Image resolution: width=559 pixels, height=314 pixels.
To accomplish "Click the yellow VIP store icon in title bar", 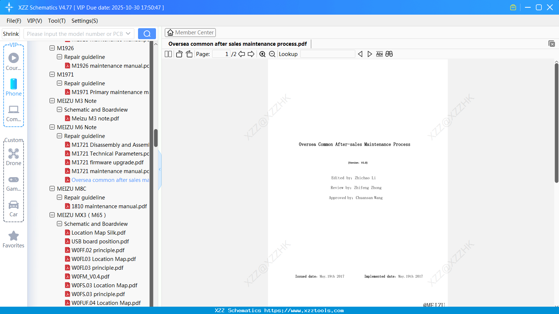I will click(x=513, y=7).
